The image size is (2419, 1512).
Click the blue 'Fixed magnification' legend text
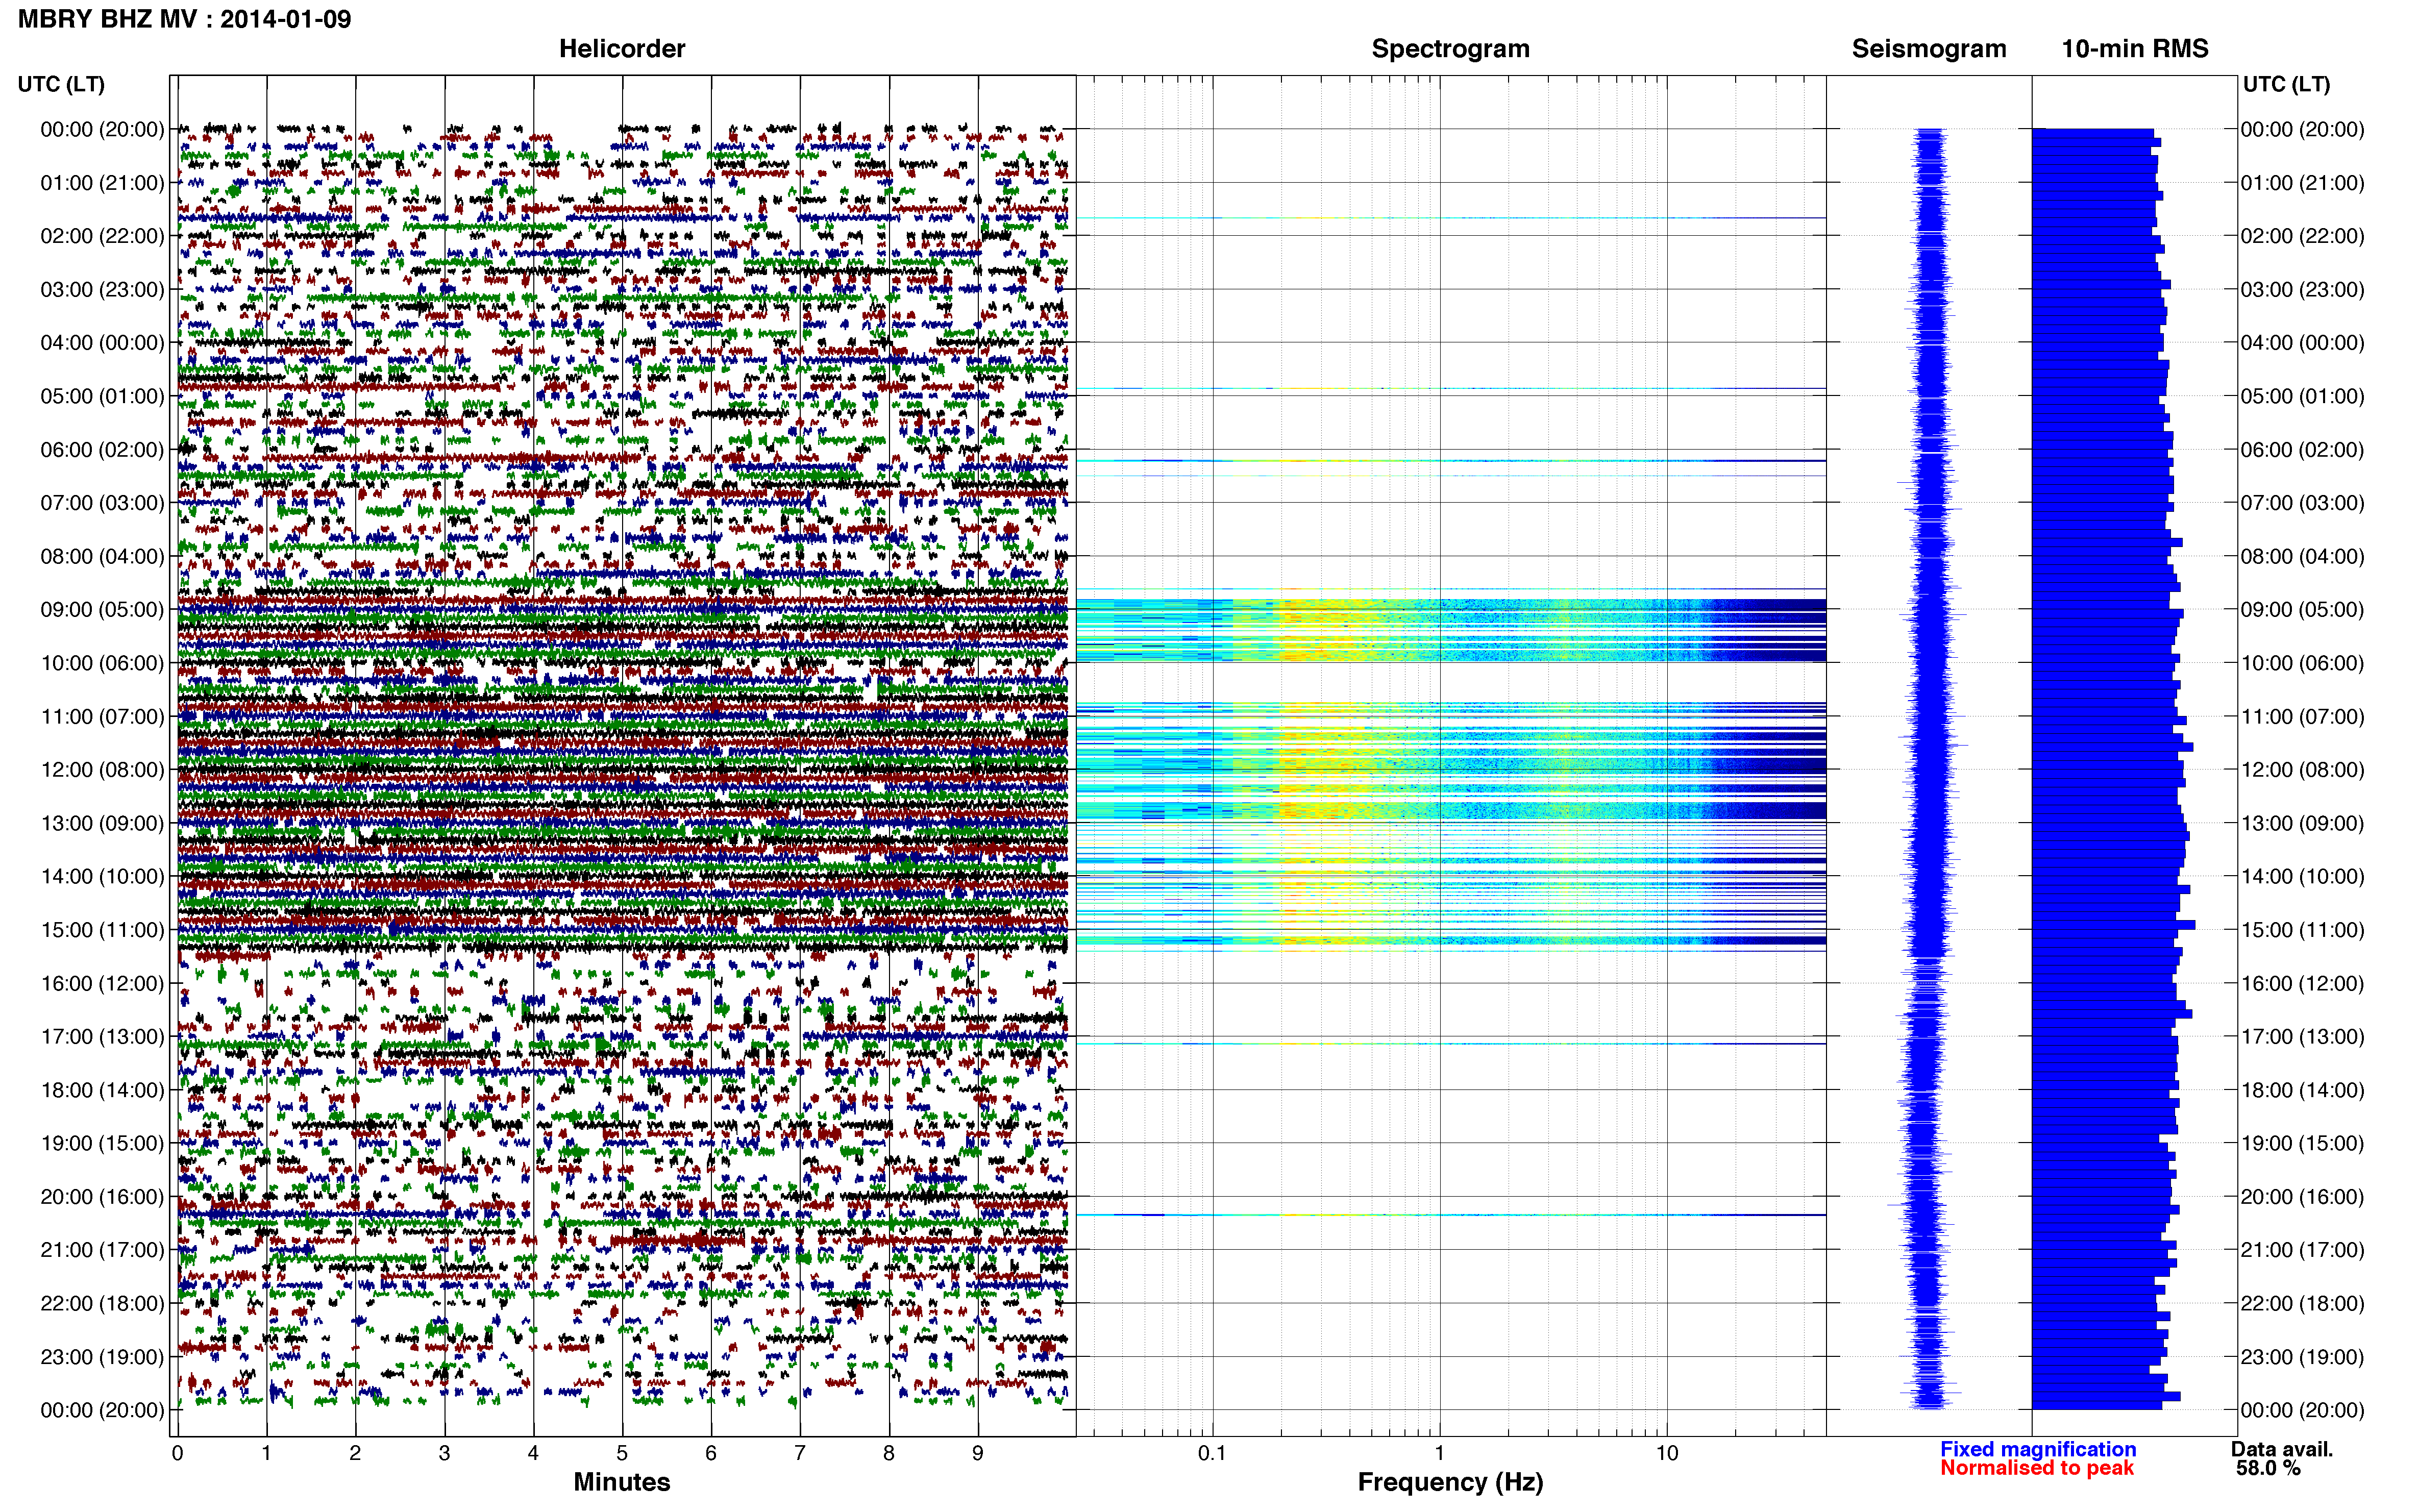coord(2038,1449)
